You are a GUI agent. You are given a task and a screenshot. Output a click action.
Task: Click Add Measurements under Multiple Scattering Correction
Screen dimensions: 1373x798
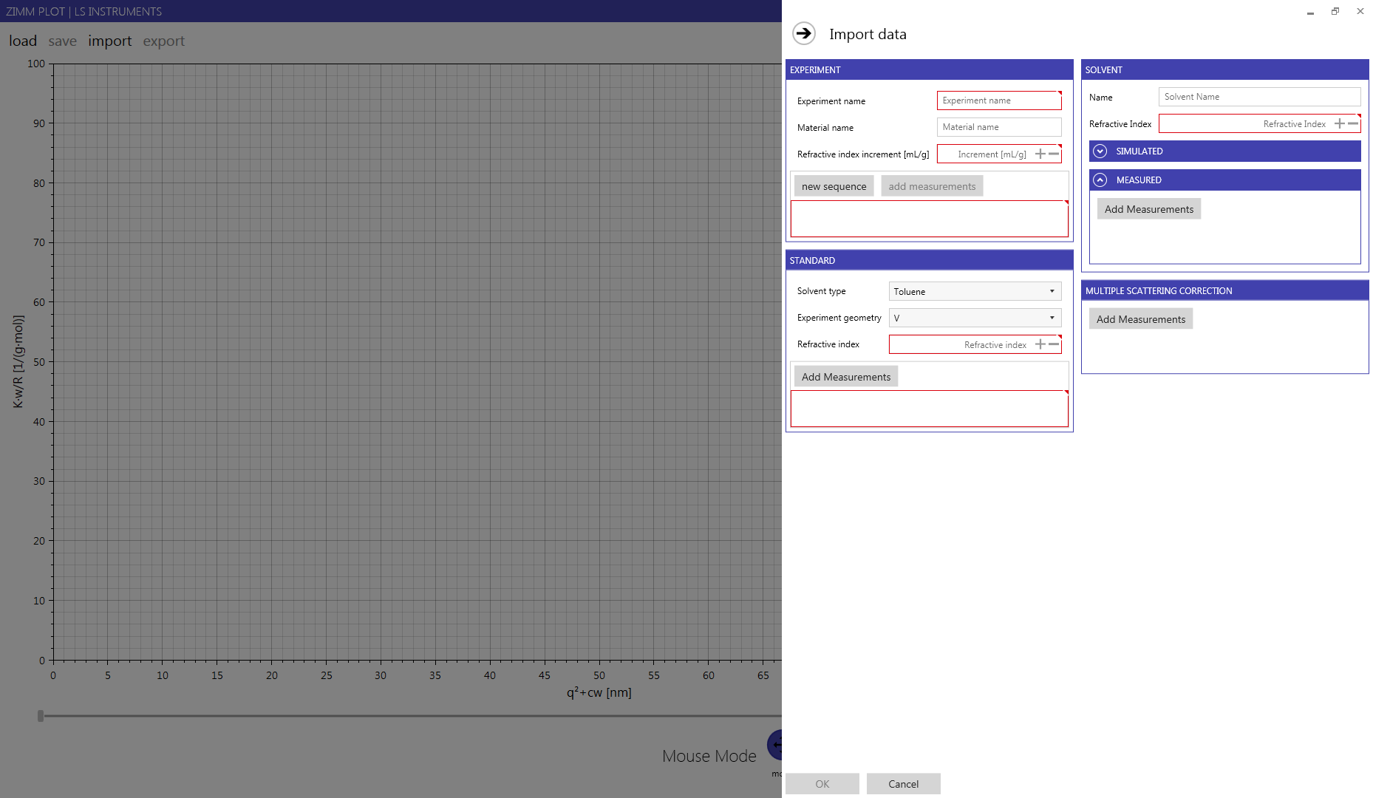(x=1141, y=319)
